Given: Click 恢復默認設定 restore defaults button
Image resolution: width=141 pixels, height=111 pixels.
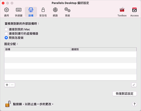Looking at the screenshot, I should [x=125, y=94].
